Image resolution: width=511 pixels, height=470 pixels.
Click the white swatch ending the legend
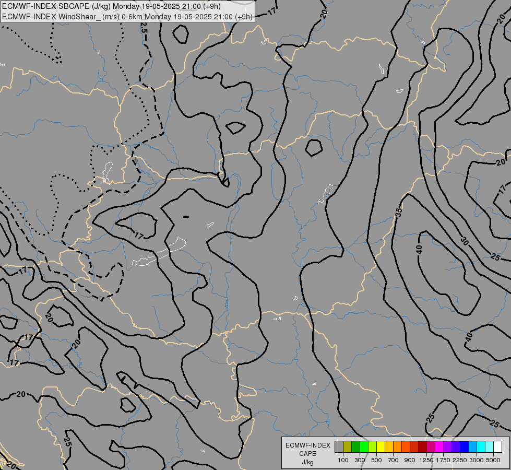click(497, 447)
